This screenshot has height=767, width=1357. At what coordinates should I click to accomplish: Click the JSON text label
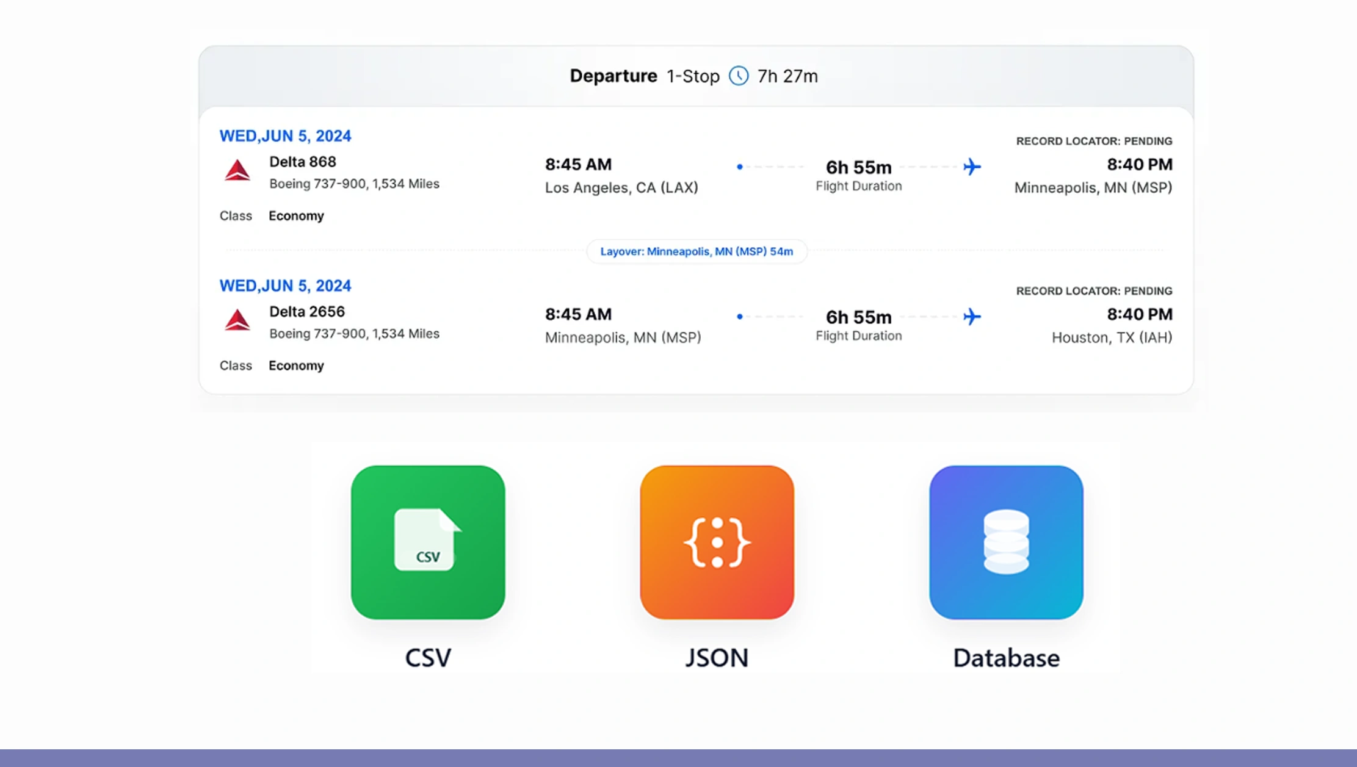click(717, 658)
